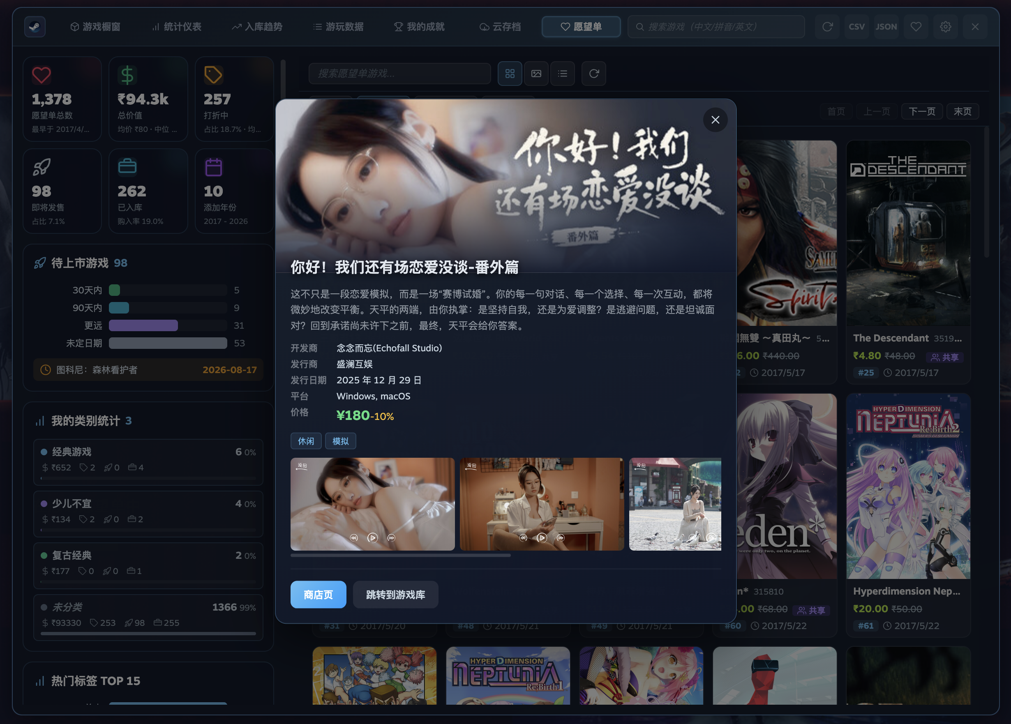Open the settings gear icon

[x=946, y=27]
